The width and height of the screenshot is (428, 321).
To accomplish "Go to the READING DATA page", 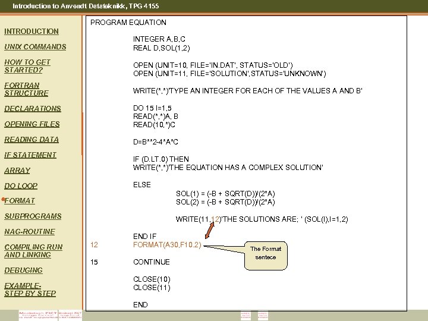I will point(32,140).
